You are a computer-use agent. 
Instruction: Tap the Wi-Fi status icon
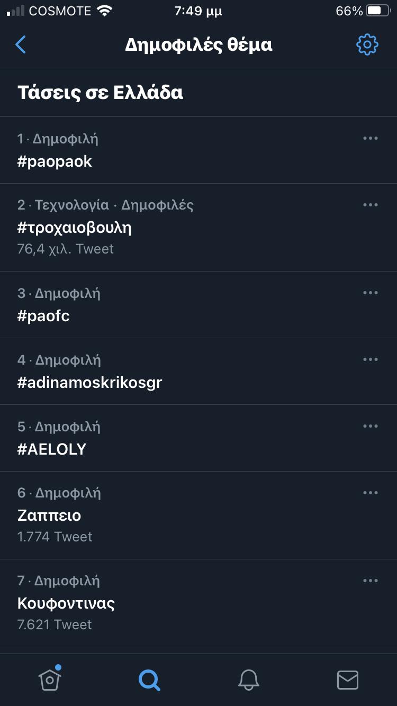tap(105, 11)
